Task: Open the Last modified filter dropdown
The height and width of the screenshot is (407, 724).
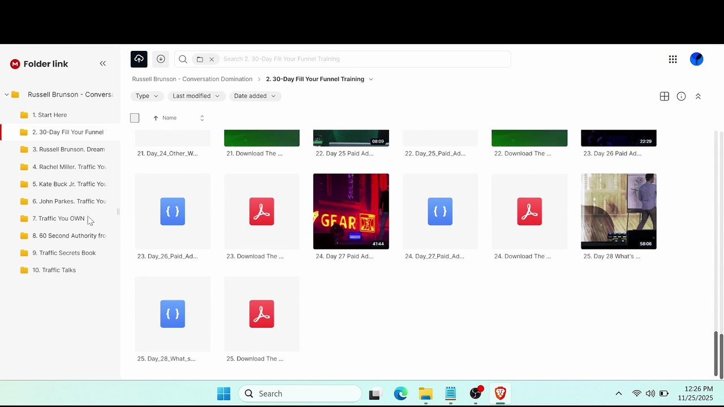Action: [x=196, y=96]
